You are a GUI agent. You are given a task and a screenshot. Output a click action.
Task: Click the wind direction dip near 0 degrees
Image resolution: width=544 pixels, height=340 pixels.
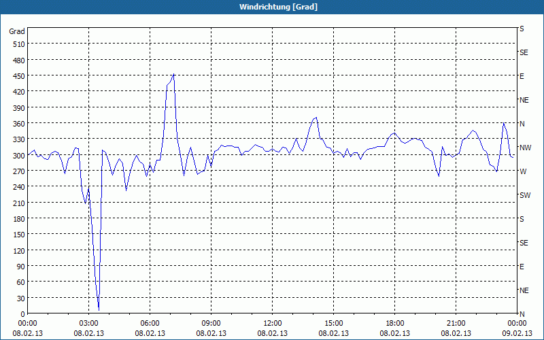click(99, 309)
